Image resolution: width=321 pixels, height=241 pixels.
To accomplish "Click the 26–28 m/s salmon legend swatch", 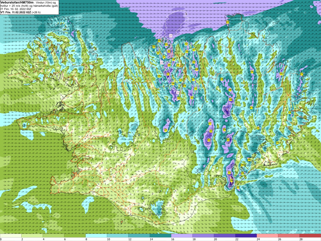I will (x=289, y=236).
